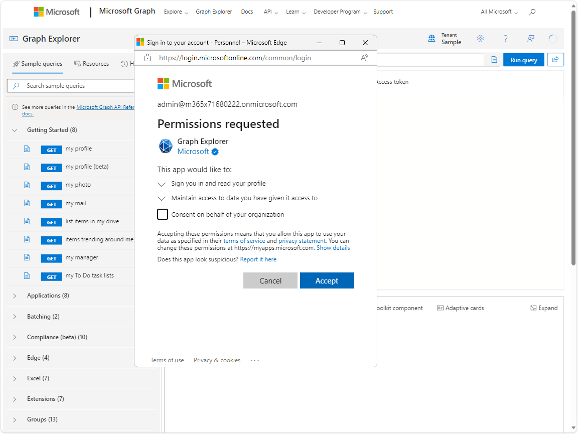Viewport: 578px width, 434px height.
Task: Collapse the Getting Started (8) category
Action: [15, 130]
